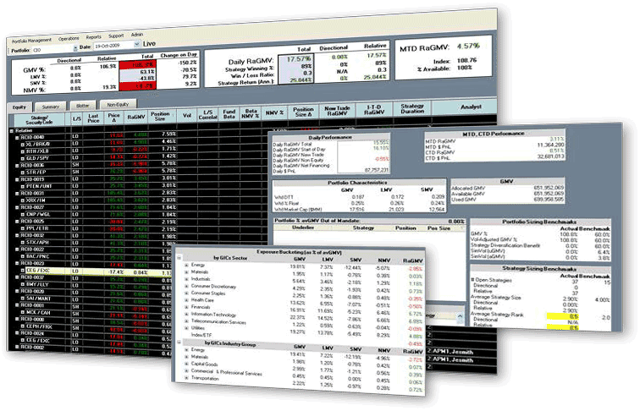
Task: Expand the CEPH / FRX pair row
Action: (23, 327)
